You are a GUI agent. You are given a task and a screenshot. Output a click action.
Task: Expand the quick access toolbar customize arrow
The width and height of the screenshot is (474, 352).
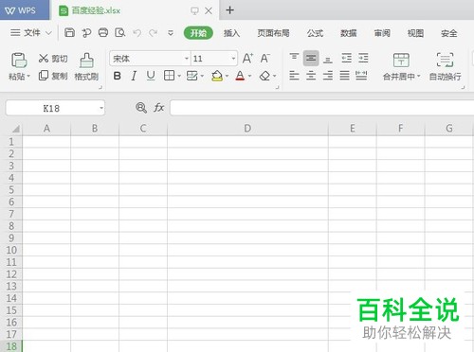point(171,33)
